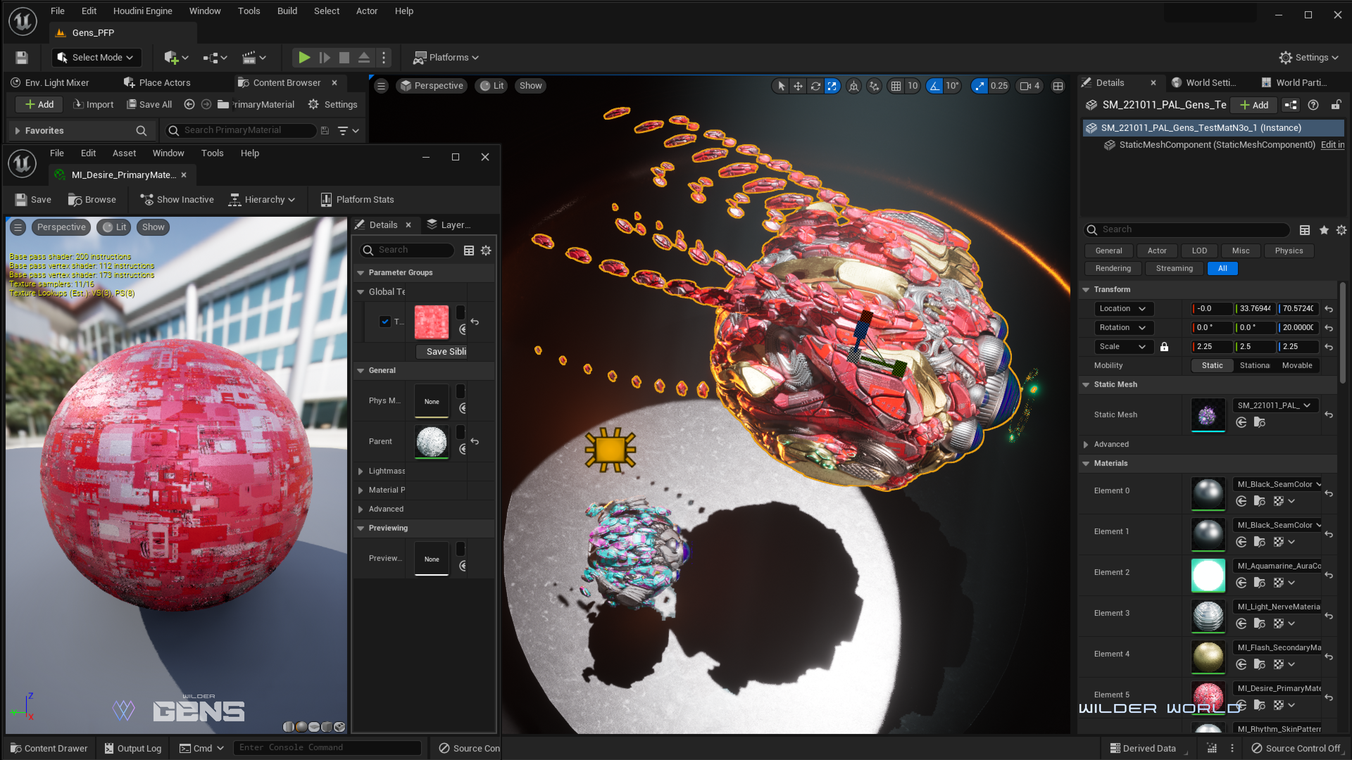Select the scale transform tool

(x=832, y=85)
